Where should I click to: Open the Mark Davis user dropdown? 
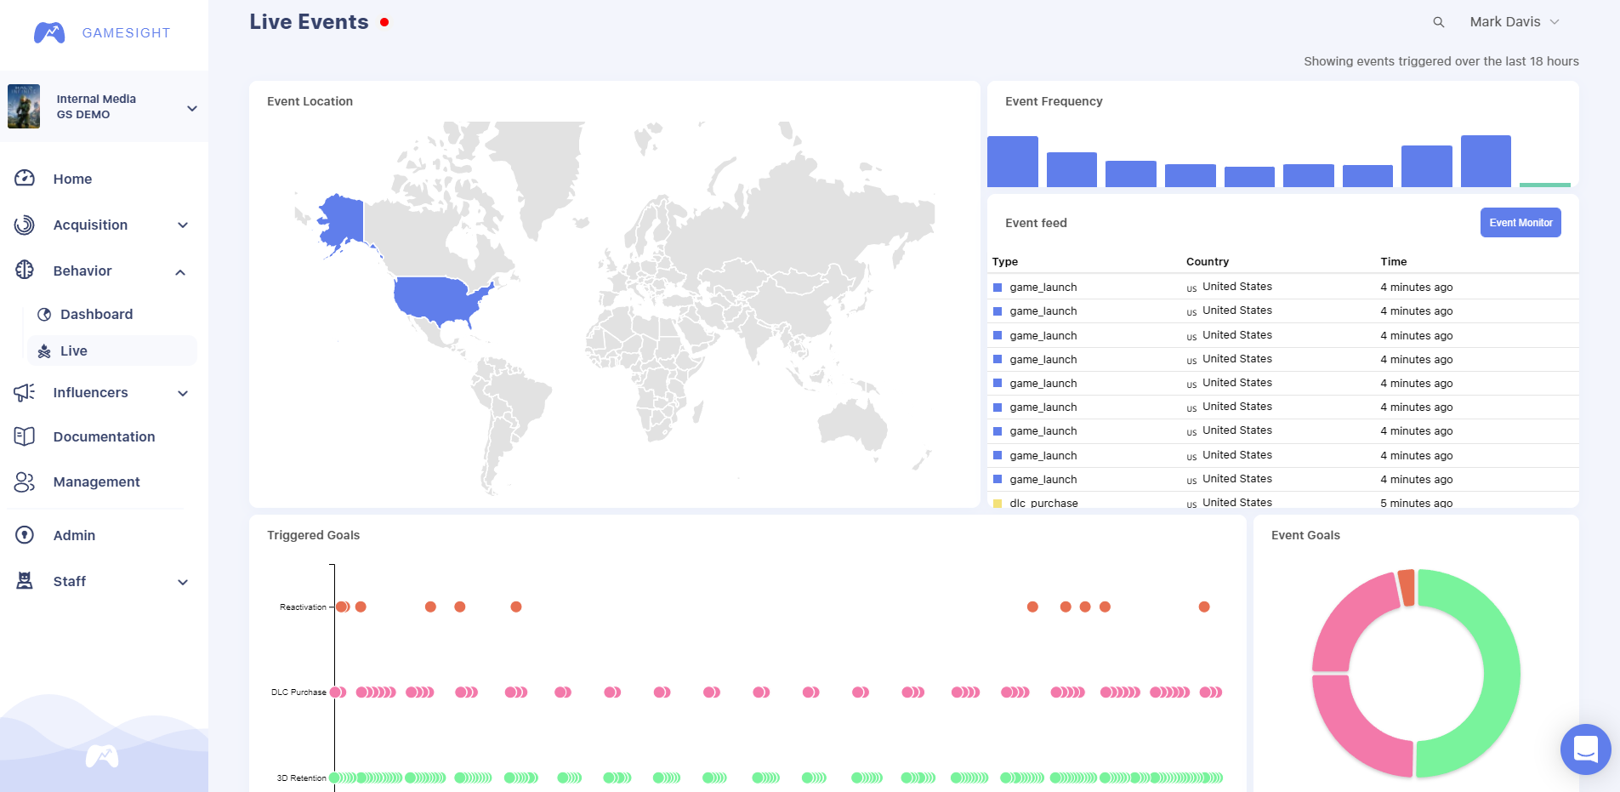click(1515, 22)
